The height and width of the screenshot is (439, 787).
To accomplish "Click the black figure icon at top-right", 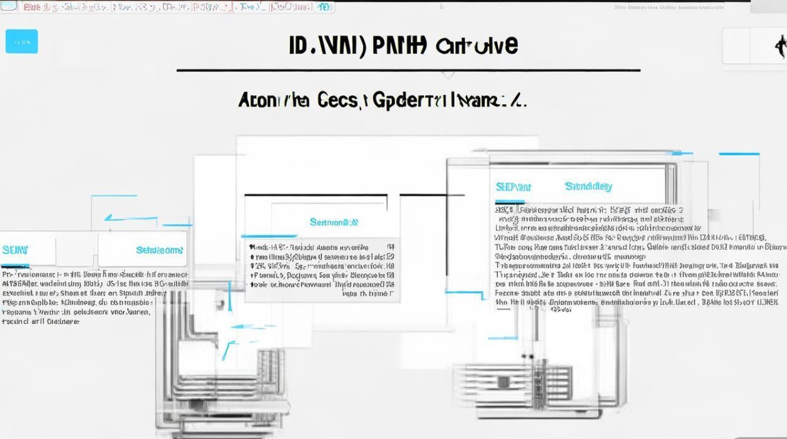I will [x=779, y=46].
